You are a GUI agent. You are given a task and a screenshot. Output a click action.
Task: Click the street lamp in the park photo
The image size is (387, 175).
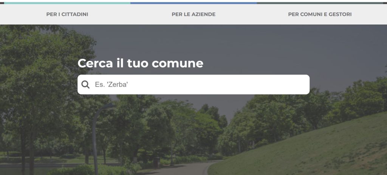[95, 138]
